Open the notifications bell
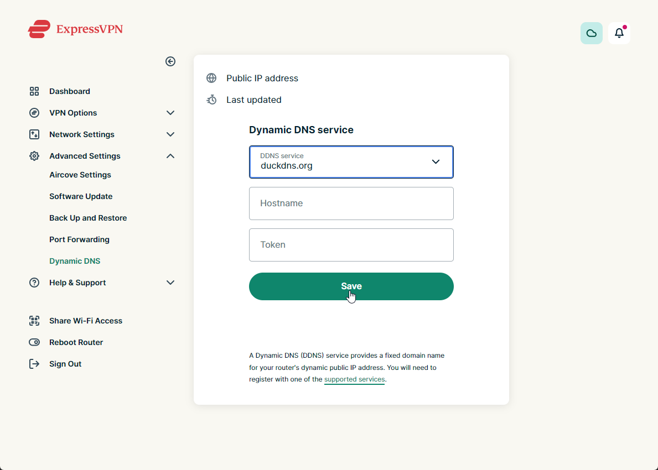The width and height of the screenshot is (658, 470). [619, 33]
